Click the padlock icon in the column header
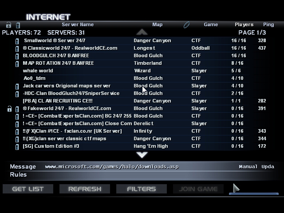Screen dimensions: 284x213 tap(8, 25)
